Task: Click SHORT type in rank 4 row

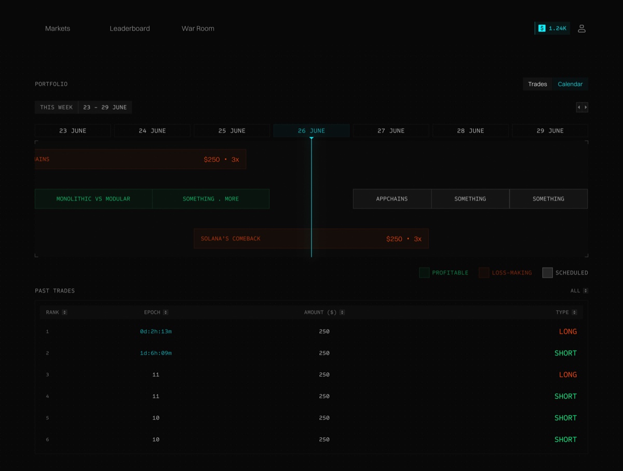Action: pyautogui.click(x=566, y=396)
